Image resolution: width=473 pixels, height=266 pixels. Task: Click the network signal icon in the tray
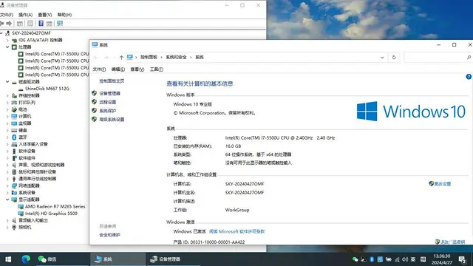point(397,259)
